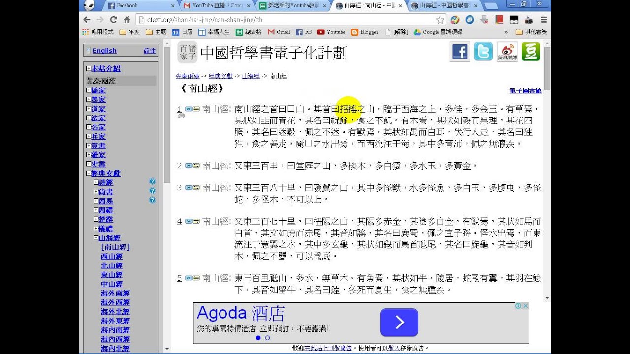The width and height of the screenshot is (630, 354).
Task: Click the 登入 login link at bottom
Action: pyautogui.click(x=394, y=348)
